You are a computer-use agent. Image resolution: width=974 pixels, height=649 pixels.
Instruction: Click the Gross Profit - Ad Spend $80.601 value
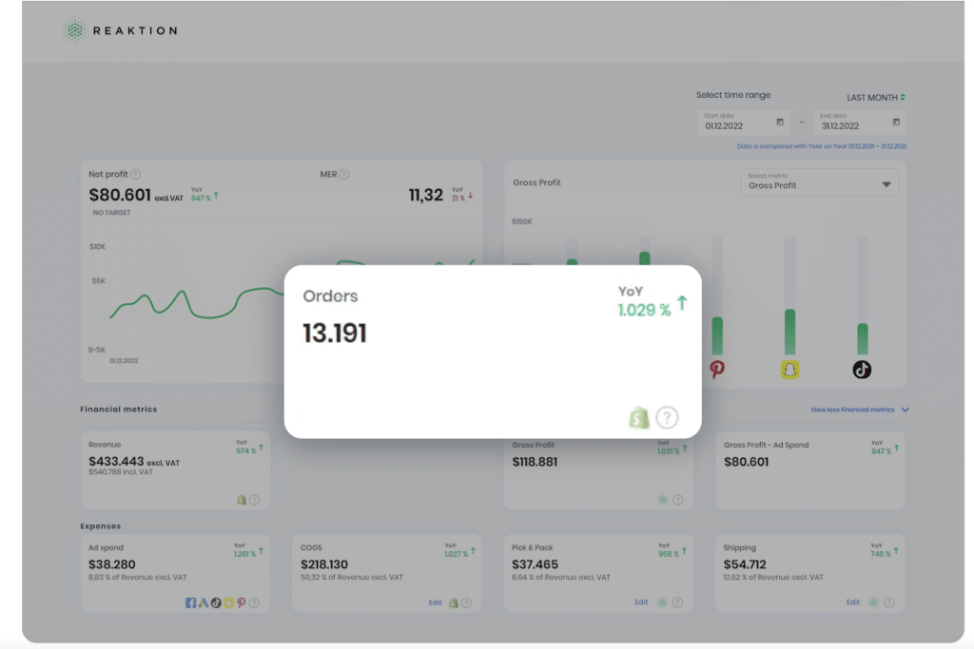pos(746,462)
